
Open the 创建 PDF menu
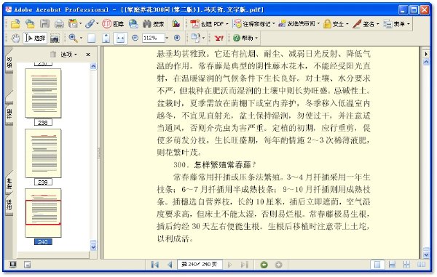209,24
